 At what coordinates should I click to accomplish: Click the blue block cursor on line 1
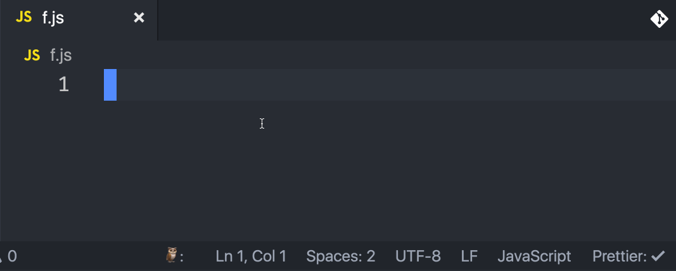click(110, 85)
